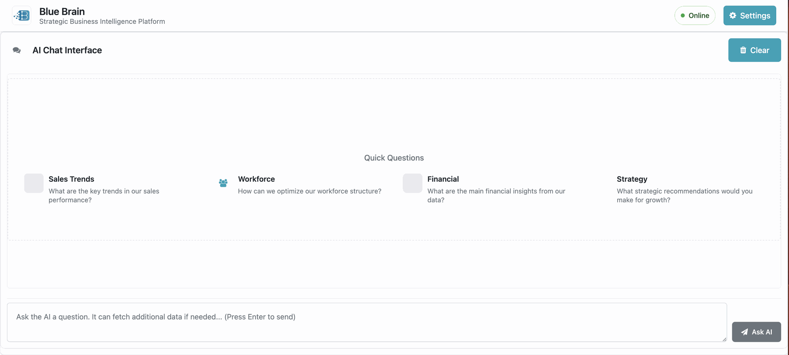
Task: Click the Blue Brain logo icon
Action: 22,16
